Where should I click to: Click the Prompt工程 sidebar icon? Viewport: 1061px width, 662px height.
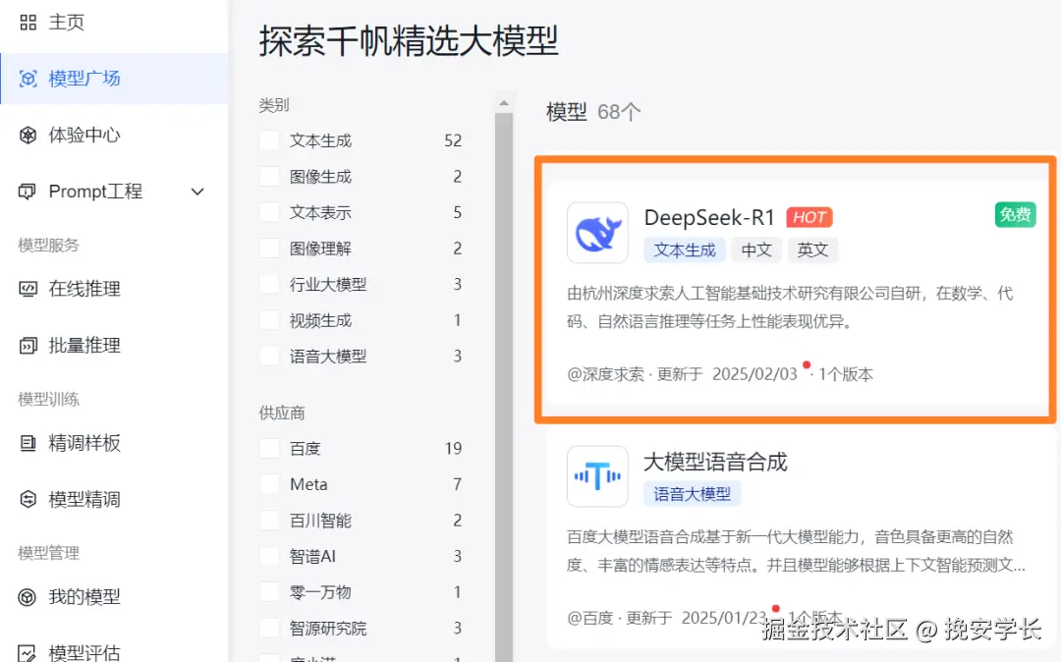(28, 192)
